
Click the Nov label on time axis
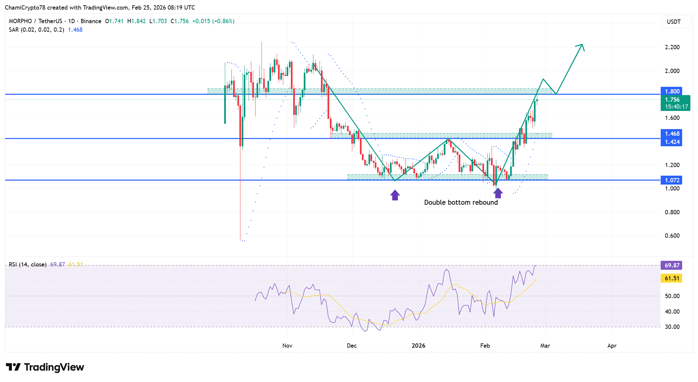pos(287,346)
